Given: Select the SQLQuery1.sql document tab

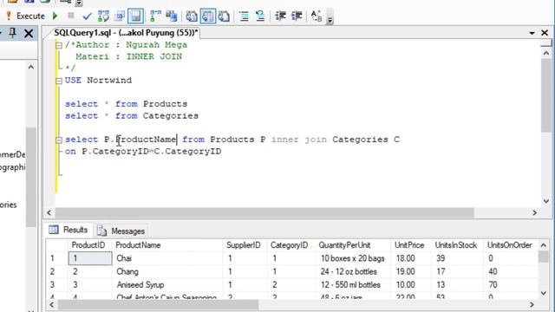Looking at the screenshot, I should click(126, 33).
